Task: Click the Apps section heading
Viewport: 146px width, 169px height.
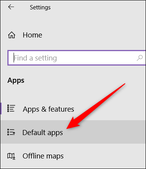Action: coord(16,80)
